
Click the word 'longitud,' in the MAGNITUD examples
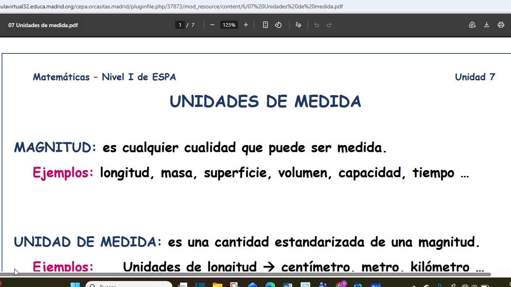click(127, 173)
